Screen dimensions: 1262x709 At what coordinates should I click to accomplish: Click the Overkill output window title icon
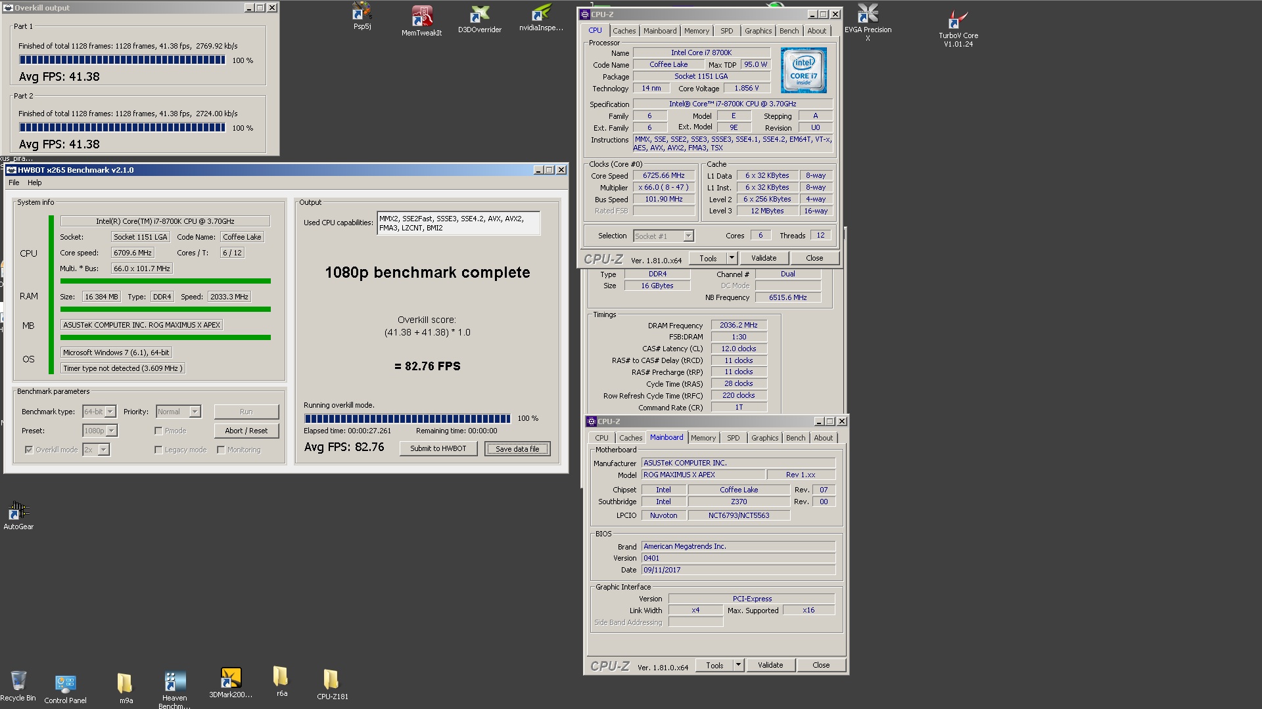[x=8, y=8]
